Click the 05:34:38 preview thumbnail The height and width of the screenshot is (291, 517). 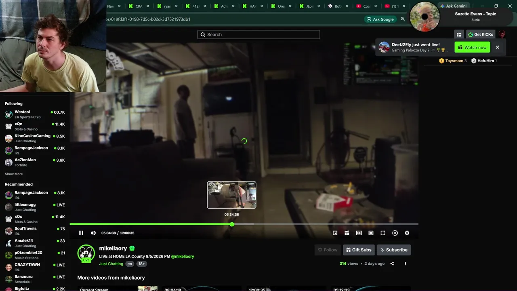click(231, 195)
